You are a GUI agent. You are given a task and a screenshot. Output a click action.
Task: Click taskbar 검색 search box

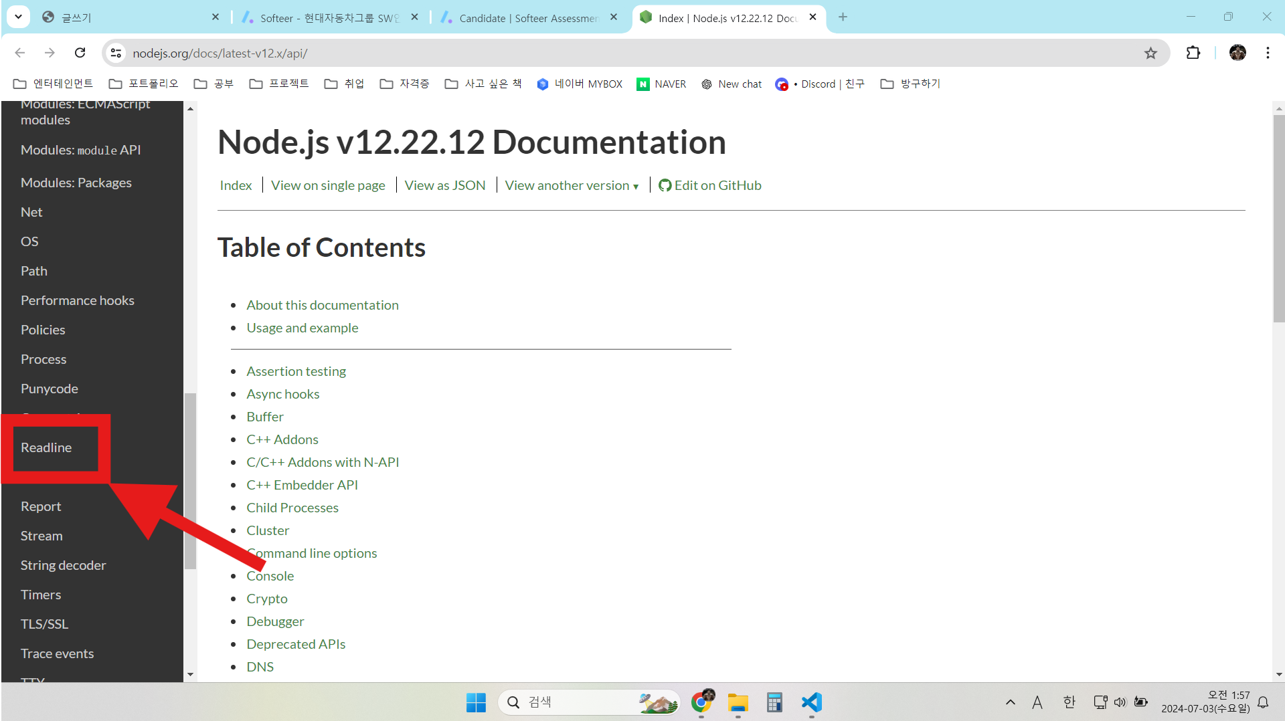pyautogui.click(x=589, y=702)
